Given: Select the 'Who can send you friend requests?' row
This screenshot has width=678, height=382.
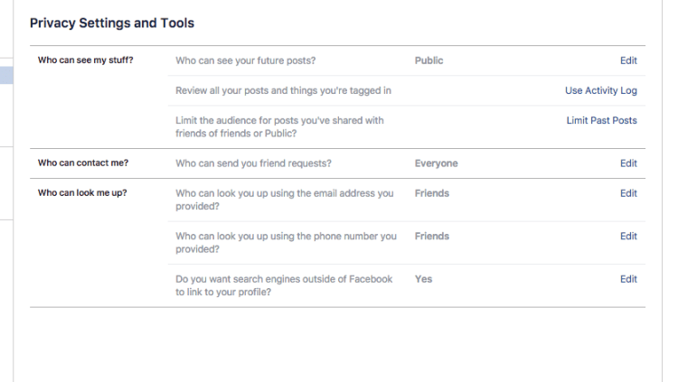Looking at the screenshot, I should tap(253, 163).
